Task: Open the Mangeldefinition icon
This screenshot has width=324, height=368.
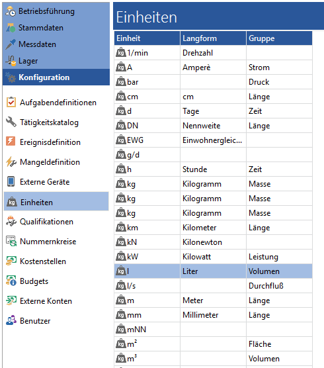Action: coord(11,162)
